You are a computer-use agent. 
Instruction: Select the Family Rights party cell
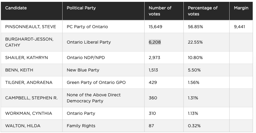coord(81,126)
